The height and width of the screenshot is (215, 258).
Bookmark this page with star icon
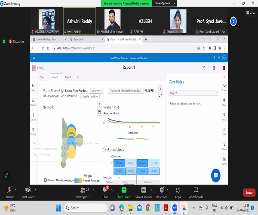(x=203, y=48)
